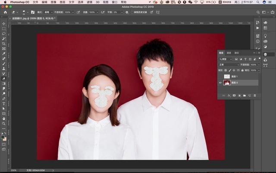
Task: Click the foreground color swatch
Action: (3, 137)
